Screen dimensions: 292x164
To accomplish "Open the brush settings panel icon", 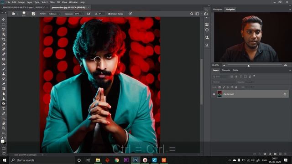I will (x=33, y=14).
